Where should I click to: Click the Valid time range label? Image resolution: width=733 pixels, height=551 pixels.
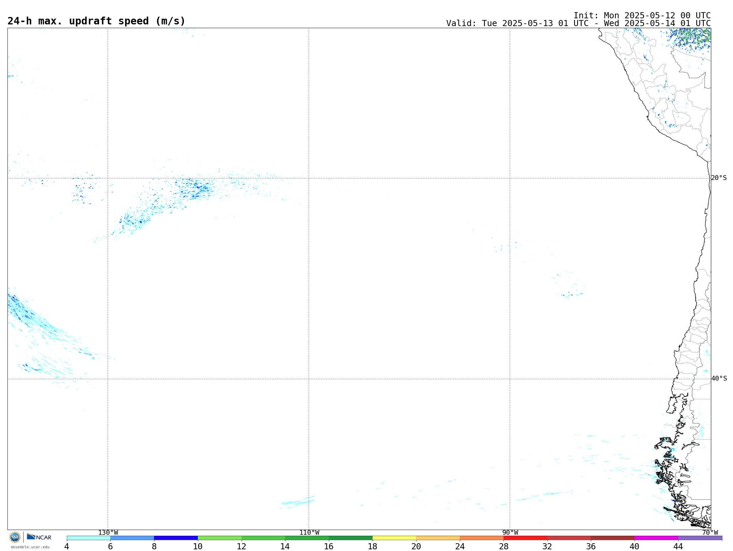coord(578,23)
